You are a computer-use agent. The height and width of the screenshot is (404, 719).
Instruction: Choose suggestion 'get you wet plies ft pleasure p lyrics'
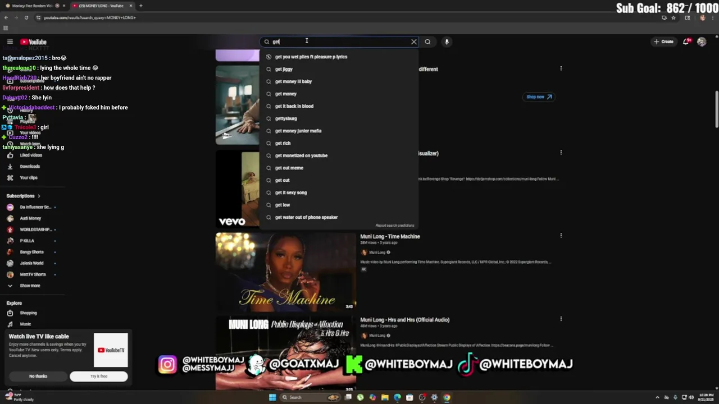coord(339,57)
